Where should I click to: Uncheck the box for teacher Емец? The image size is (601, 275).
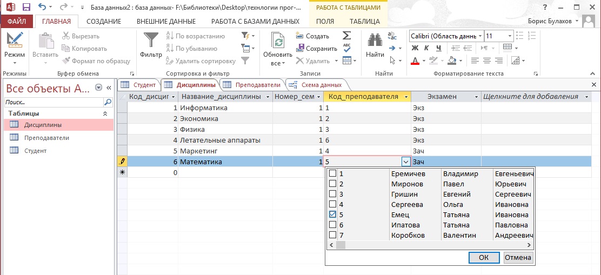333,214
